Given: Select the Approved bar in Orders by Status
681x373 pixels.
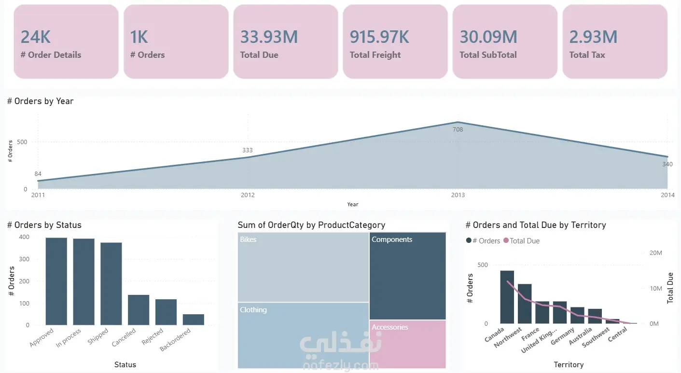Looking at the screenshot, I should 56,281.
